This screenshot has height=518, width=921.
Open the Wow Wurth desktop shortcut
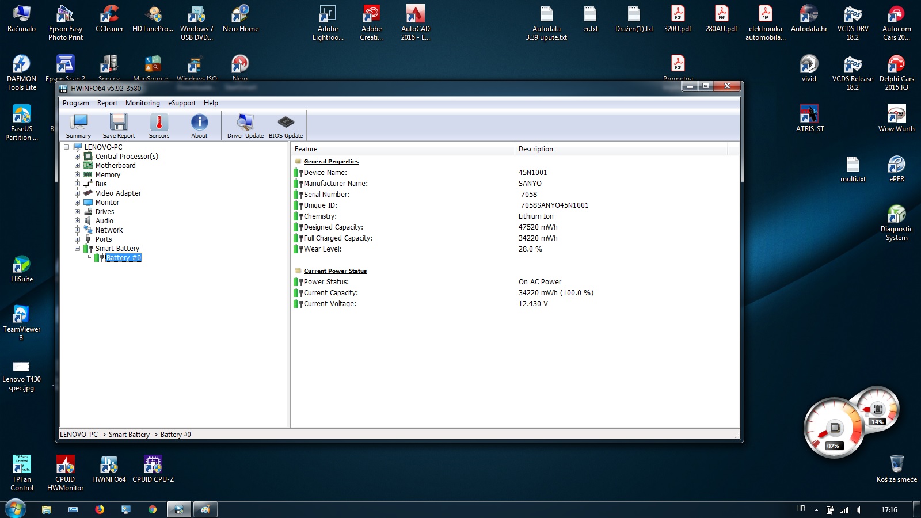[896, 119]
